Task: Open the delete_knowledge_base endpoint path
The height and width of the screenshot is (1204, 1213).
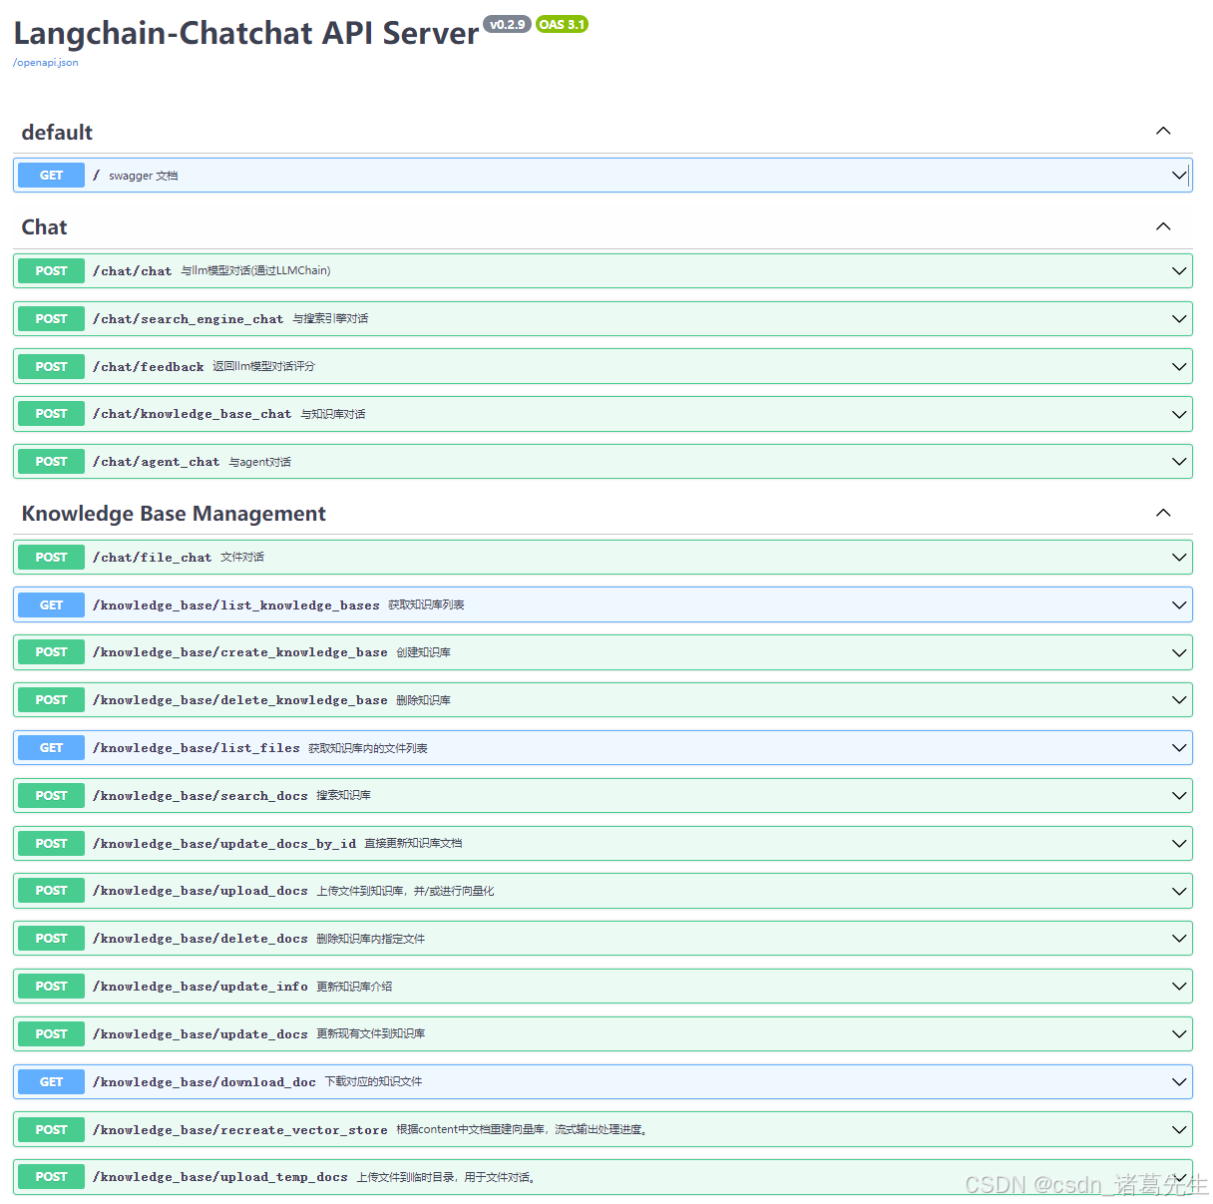Action: tap(239, 700)
